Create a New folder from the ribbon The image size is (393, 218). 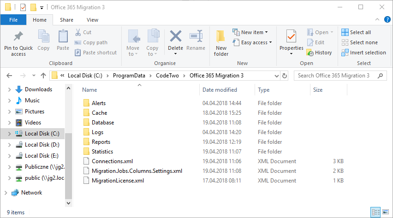[x=221, y=42]
